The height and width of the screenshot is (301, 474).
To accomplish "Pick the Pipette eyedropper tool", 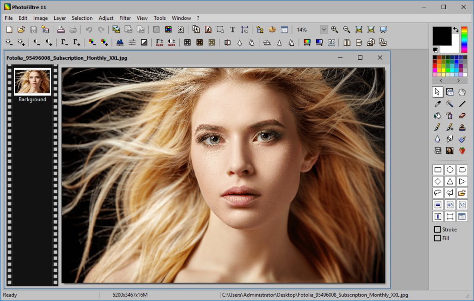I will pyautogui.click(x=437, y=104).
